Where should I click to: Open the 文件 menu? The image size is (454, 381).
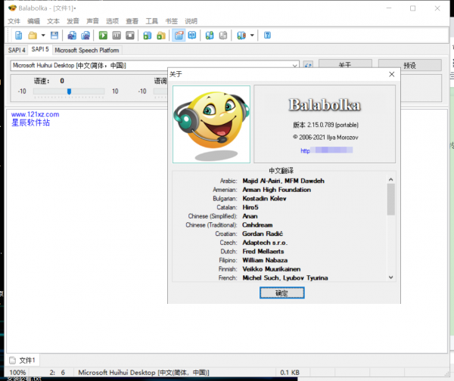click(14, 21)
